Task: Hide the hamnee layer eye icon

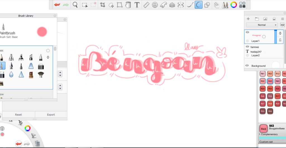Action: pyautogui.click(x=247, y=47)
